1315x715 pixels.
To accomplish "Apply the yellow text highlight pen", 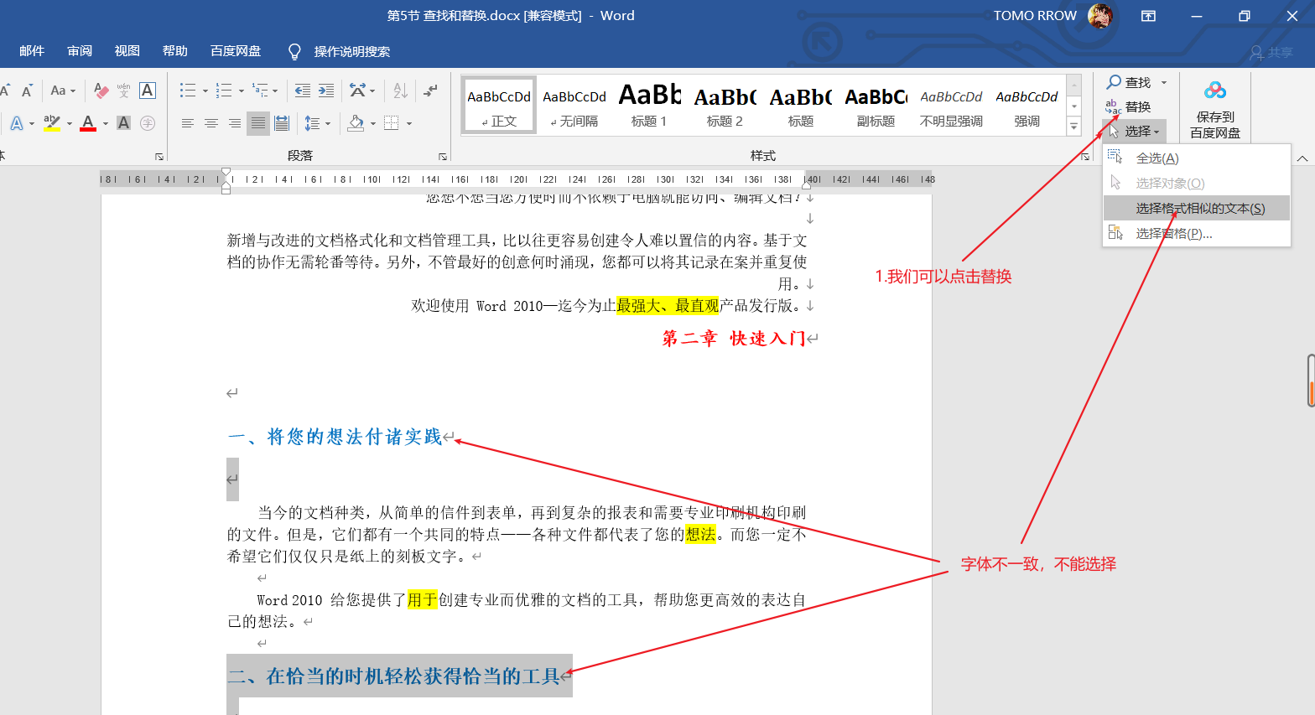I will pos(51,123).
